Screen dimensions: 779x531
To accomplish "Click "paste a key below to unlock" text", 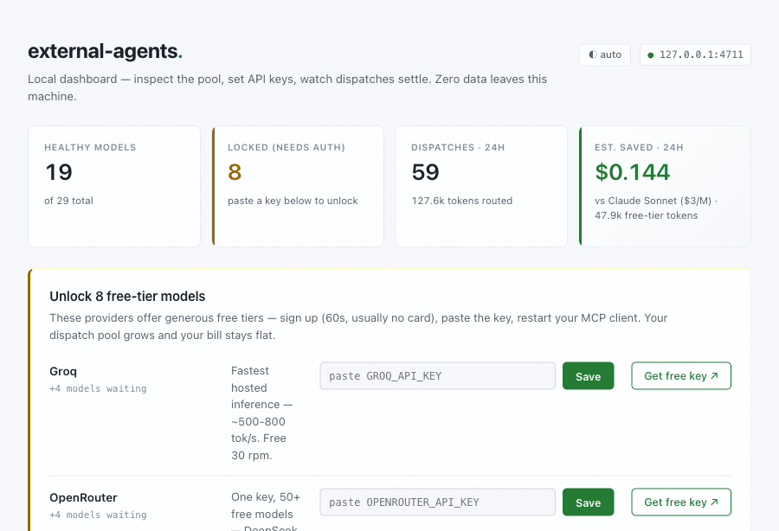I will [293, 201].
